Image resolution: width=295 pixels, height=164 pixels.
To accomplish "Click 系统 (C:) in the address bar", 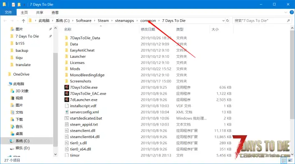I will [62, 20].
